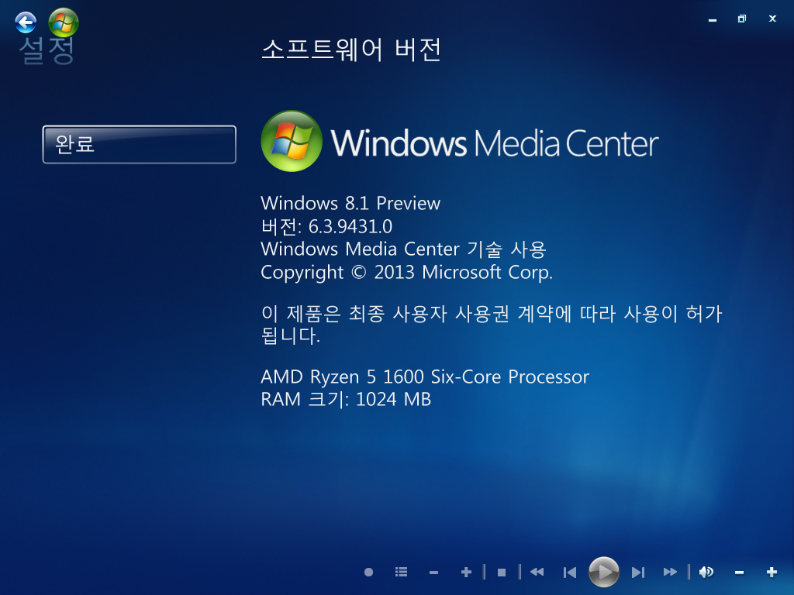
Task: Click channel up plus button
Action: tap(466, 573)
